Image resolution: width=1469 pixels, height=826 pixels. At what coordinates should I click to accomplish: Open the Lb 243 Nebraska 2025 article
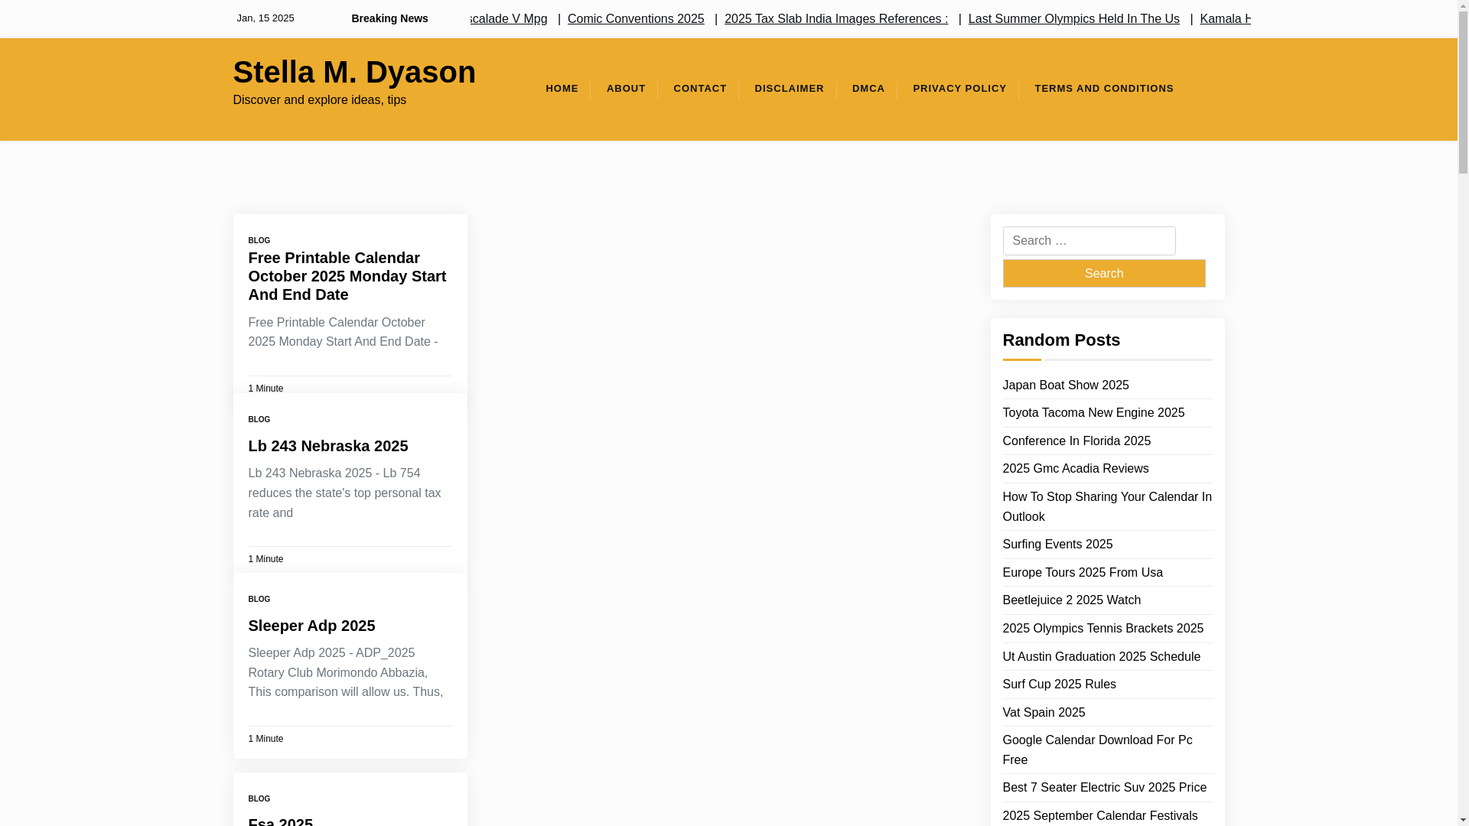(327, 446)
